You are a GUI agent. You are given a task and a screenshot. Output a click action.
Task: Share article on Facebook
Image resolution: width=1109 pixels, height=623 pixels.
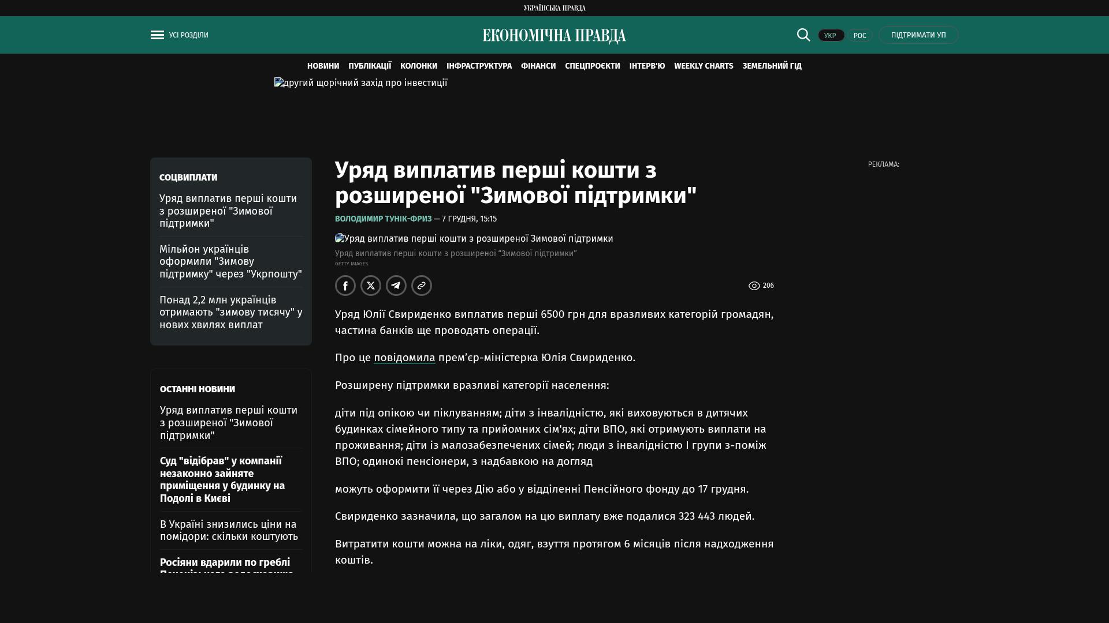pyautogui.click(x=345, y=286)
